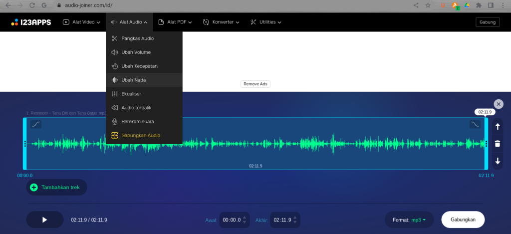Open the Format mp3 dropdown
The height and width of the screenshot is (234, 511).
point(409,220)
